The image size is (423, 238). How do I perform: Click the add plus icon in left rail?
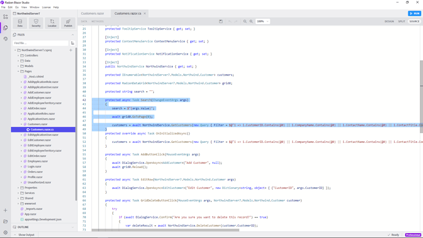[x=6, y=210]
